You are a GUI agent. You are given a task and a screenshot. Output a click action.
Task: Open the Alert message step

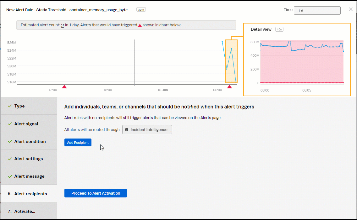(x=29, y=176)
